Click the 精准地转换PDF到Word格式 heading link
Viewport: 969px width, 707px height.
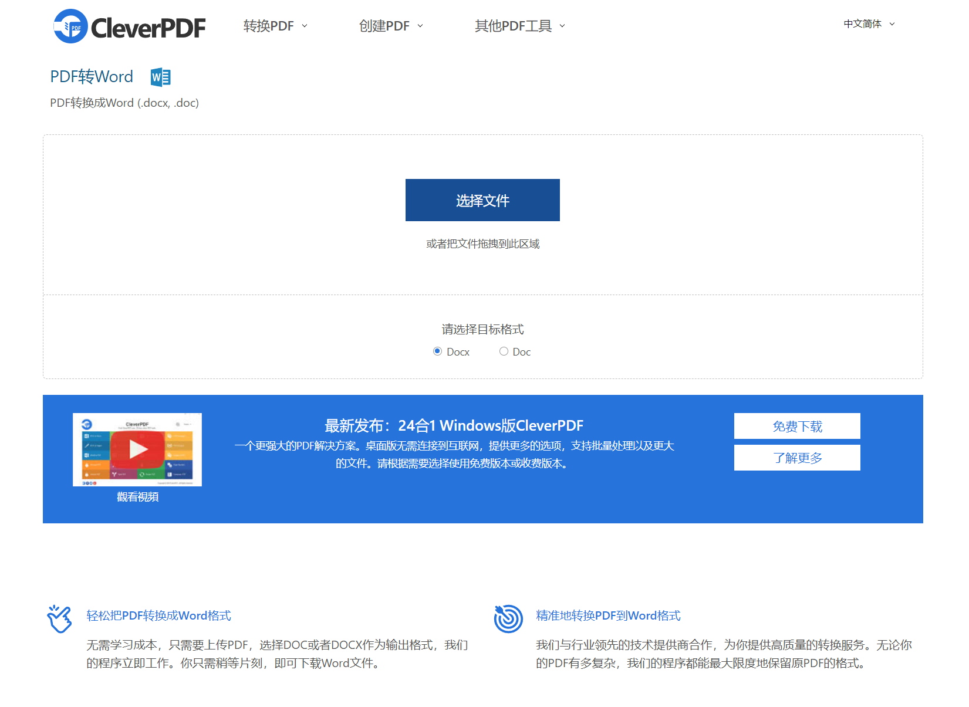point(608,615)
